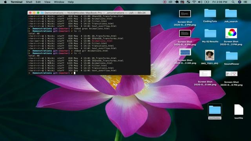The width and height of the screenshot is (251, 141).
Task: Click the CodingTuts label text
Action: click(x=210, y=21)
